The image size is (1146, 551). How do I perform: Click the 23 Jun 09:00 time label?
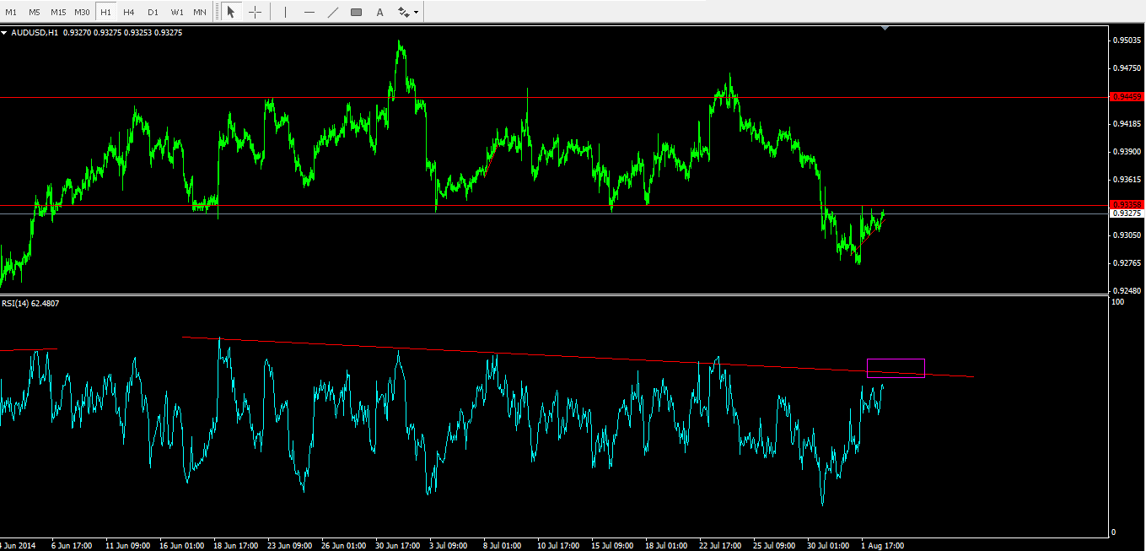(x=289, y=545)
